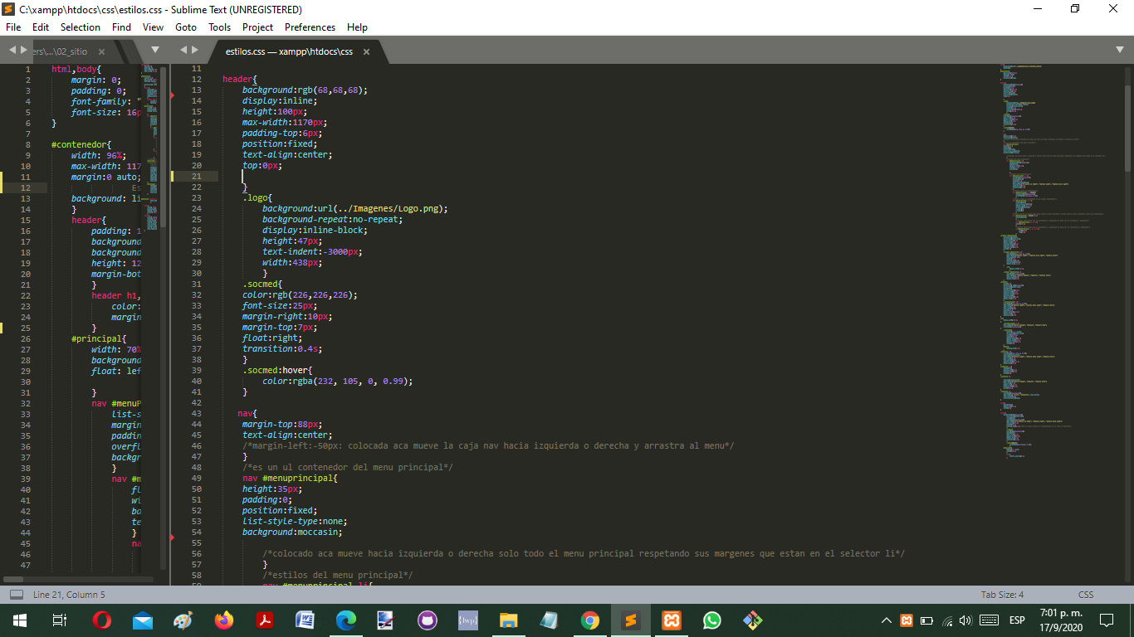The image size is (1134, 637).
Task: Go to previous tab in right pane
Action: coord(184,50)
